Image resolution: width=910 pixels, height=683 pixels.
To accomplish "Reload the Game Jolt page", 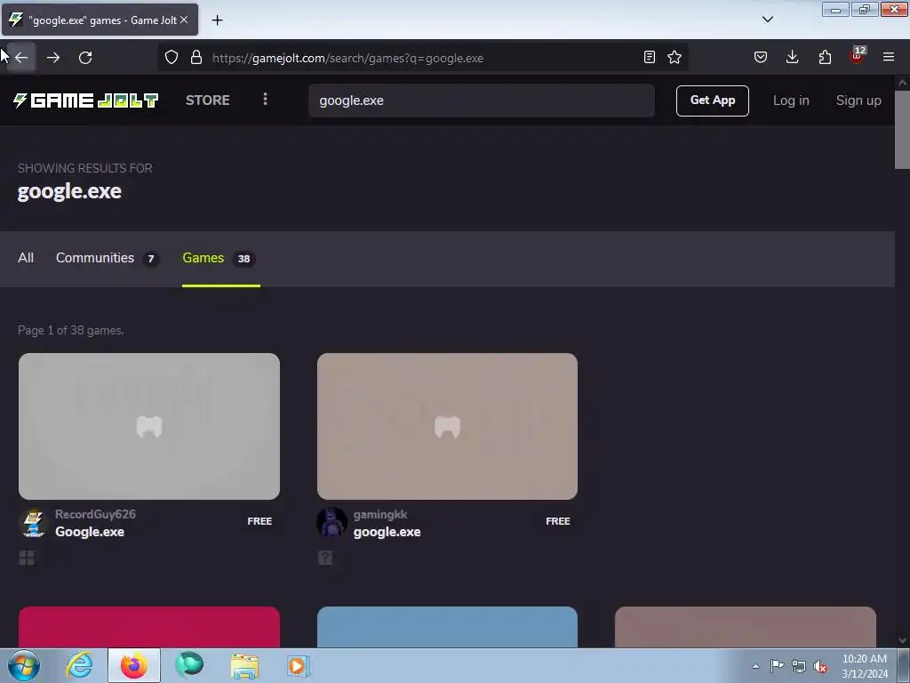I will pos(85,58).
